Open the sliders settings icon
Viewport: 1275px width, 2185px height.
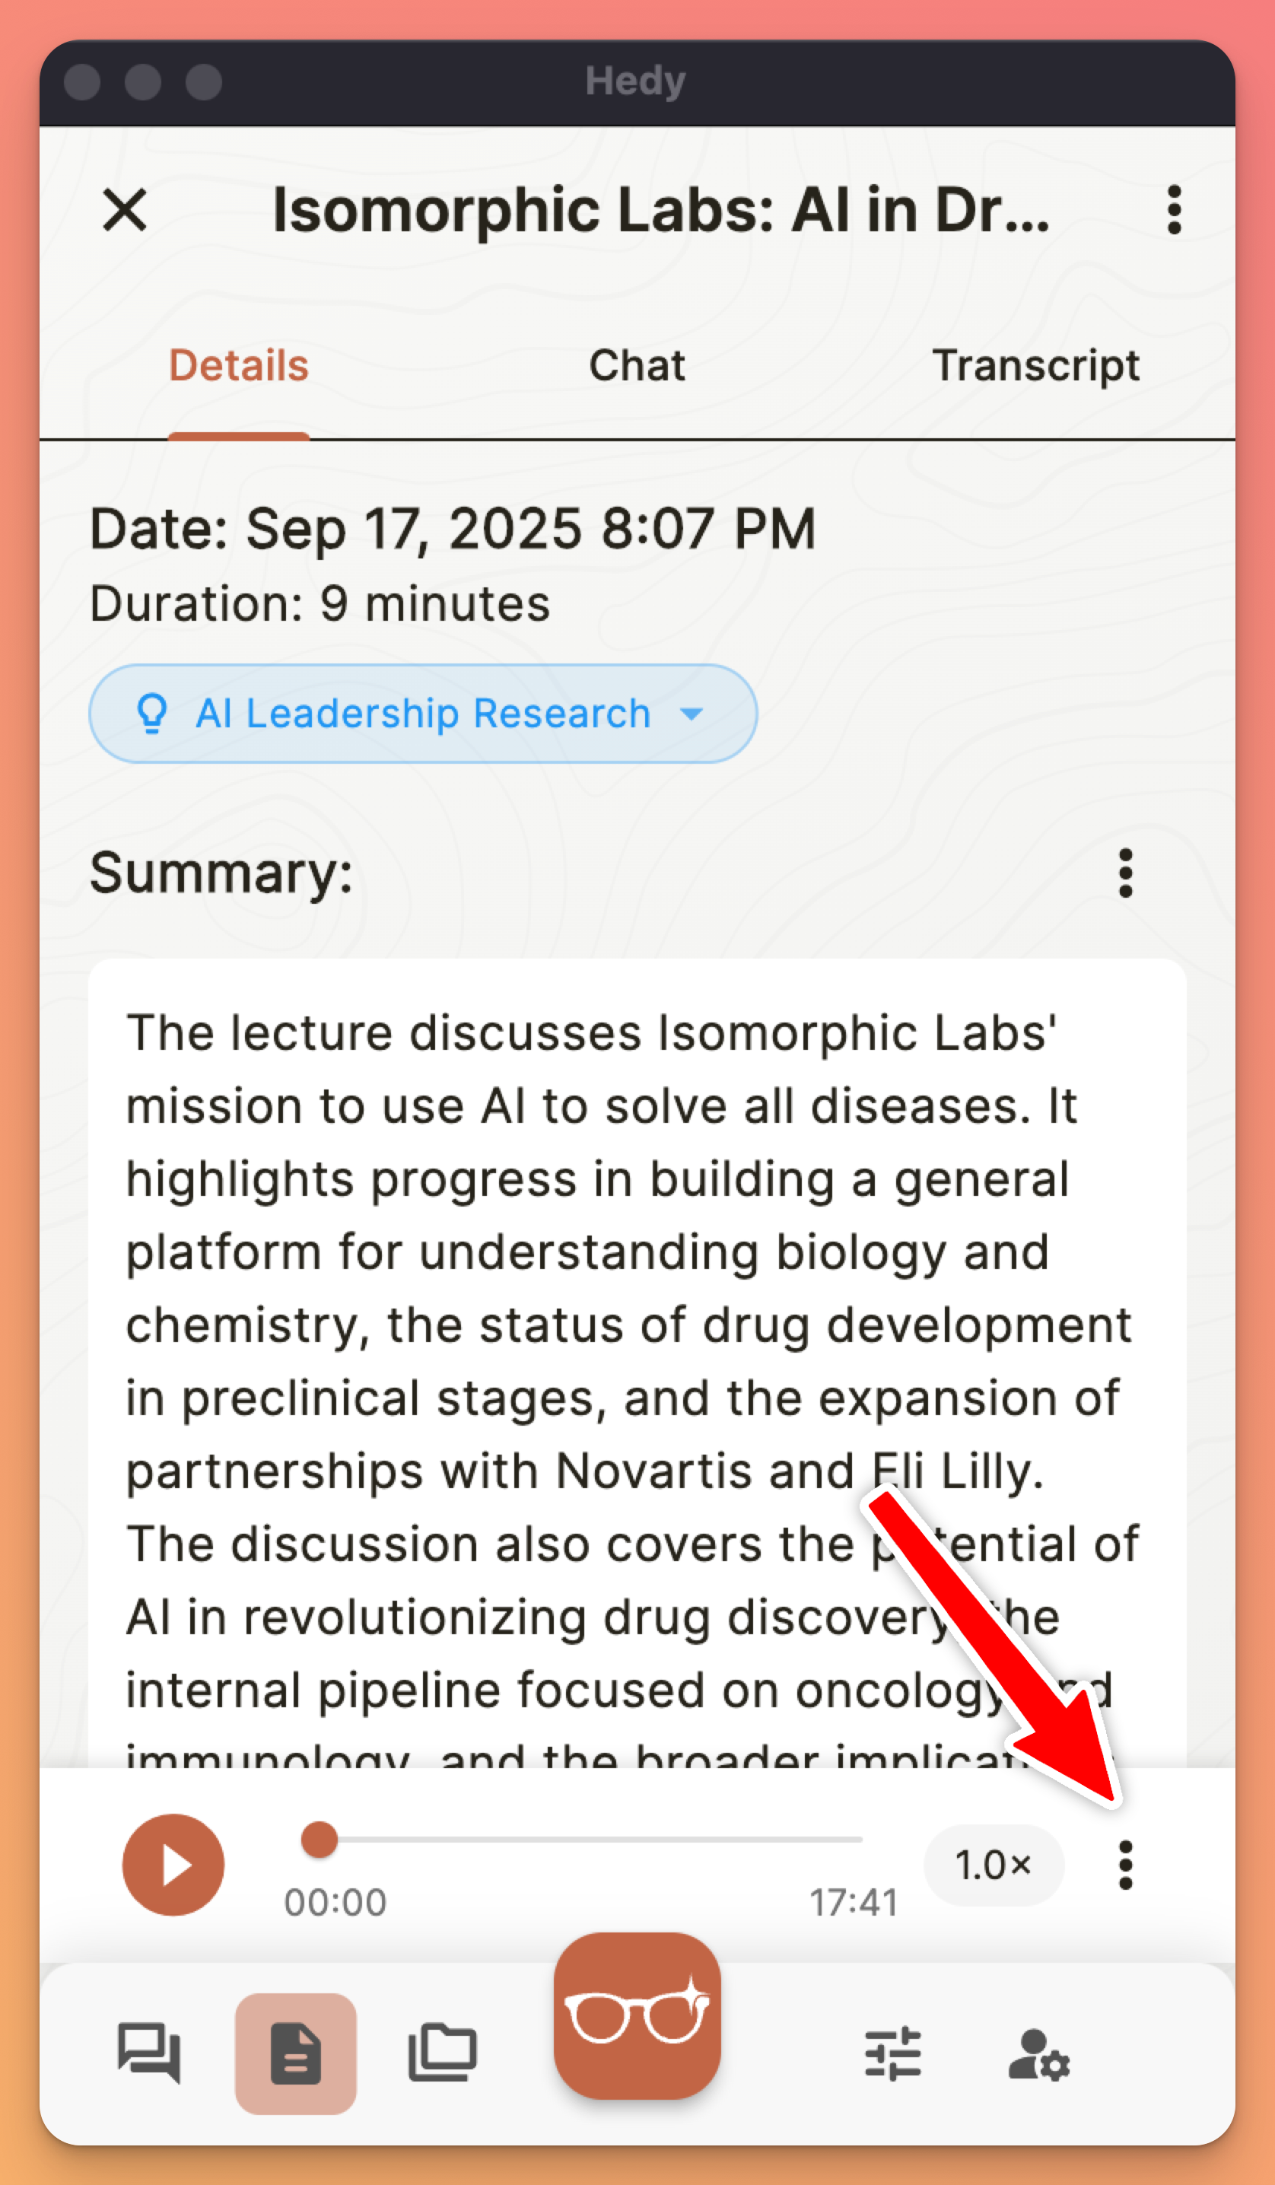pos(893,2053)
